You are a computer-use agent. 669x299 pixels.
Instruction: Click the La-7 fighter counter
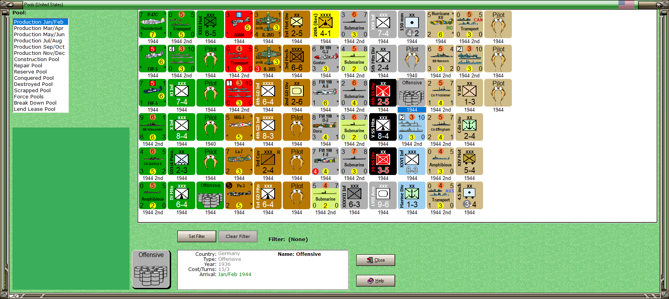click(x=239, y=161)
